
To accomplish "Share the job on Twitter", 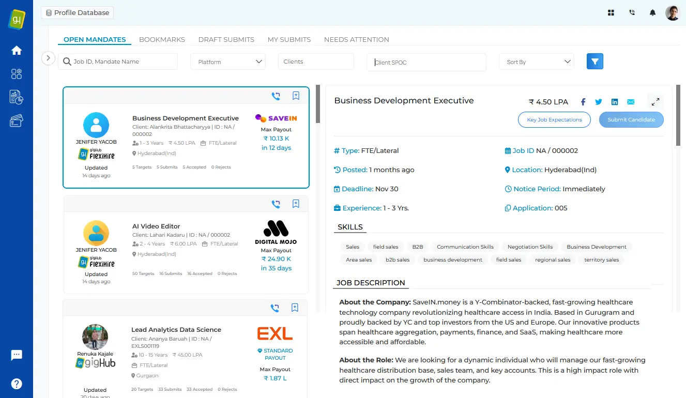I will tap(599, 102).
